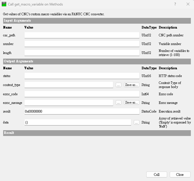Click the Close button at bottom
Image resolution: width=194 pixels, height=181 pixels.
(x=180, y=174)
